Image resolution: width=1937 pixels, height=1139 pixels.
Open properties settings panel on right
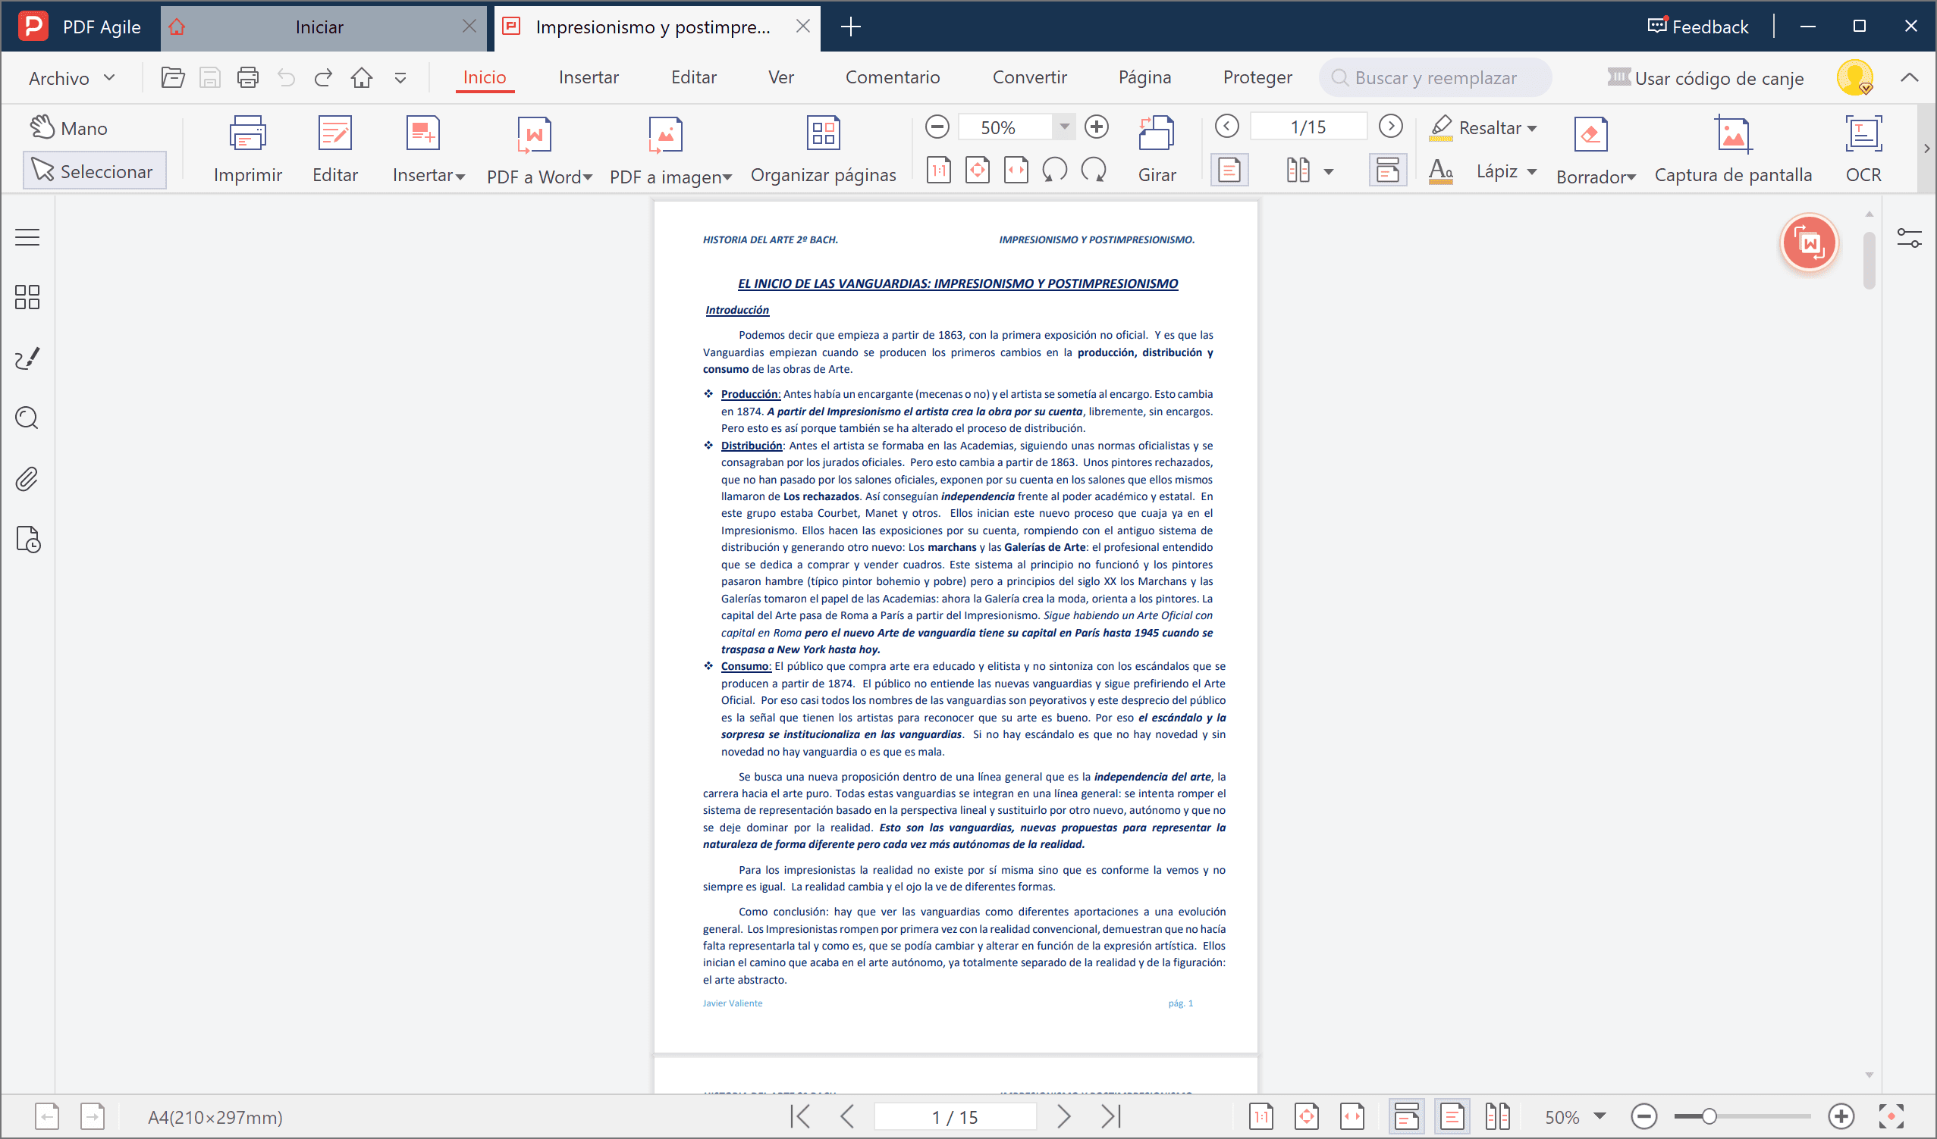click(1910, 238)
